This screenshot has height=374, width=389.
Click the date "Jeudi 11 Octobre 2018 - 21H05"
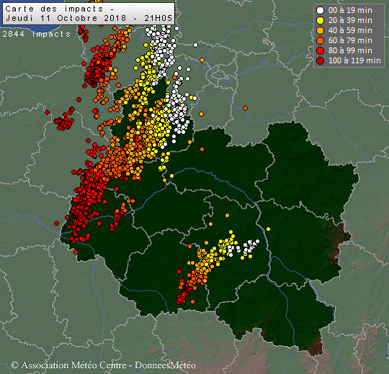[x=89, y=18]
